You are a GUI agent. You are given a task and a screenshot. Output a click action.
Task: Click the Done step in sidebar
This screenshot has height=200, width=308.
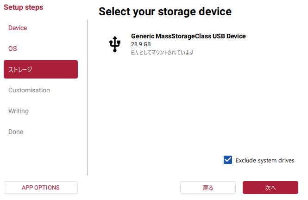pos(16,132)
